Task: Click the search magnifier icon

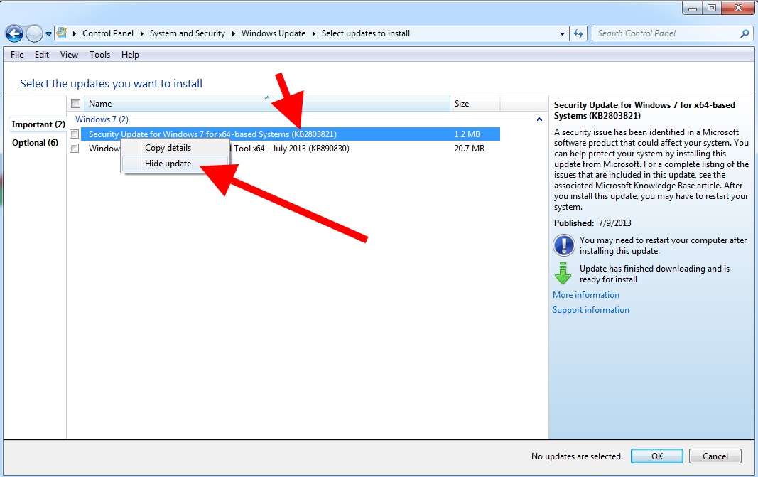Action: tap(745, 33)
